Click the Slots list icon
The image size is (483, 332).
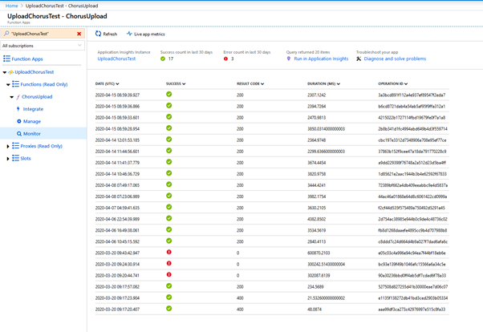(x=15, y=158)
